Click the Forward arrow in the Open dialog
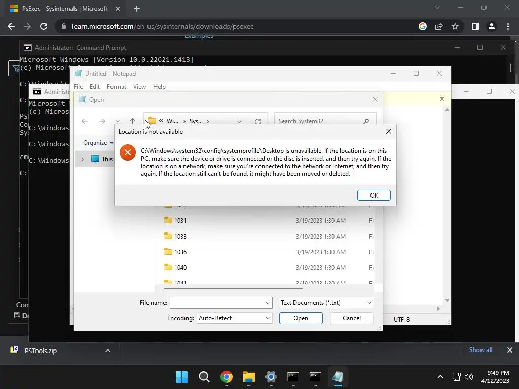Image resolution: width=519 pixels, height=389 pixels. click(102, 121)
